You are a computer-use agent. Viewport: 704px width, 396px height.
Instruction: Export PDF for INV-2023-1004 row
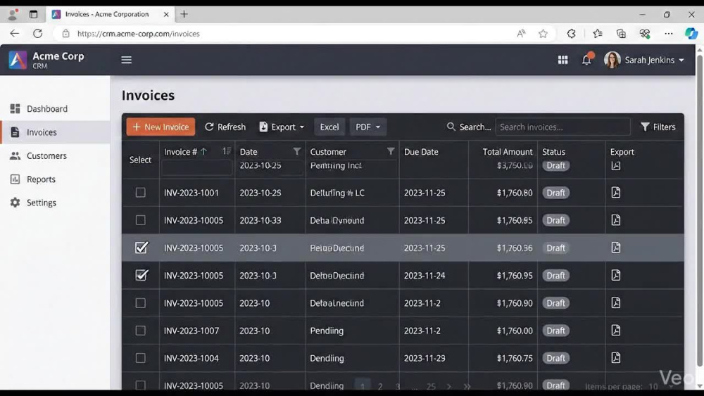coord(615,358)
